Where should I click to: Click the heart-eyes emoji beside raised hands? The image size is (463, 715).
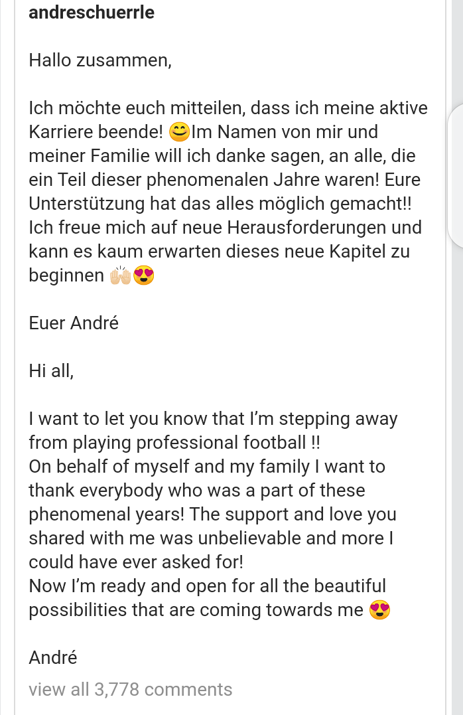(143, 276)
